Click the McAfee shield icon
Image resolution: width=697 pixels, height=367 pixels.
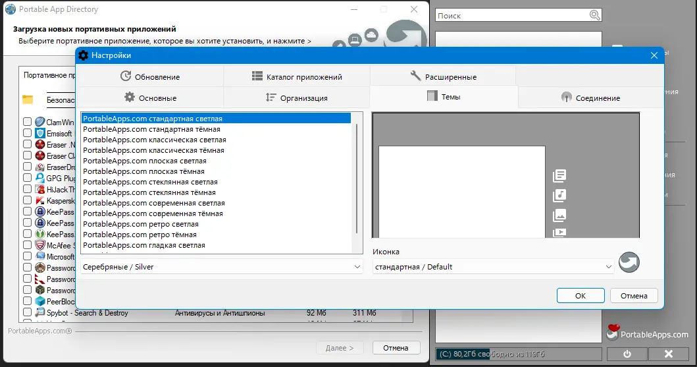click(x=40, y=245)
